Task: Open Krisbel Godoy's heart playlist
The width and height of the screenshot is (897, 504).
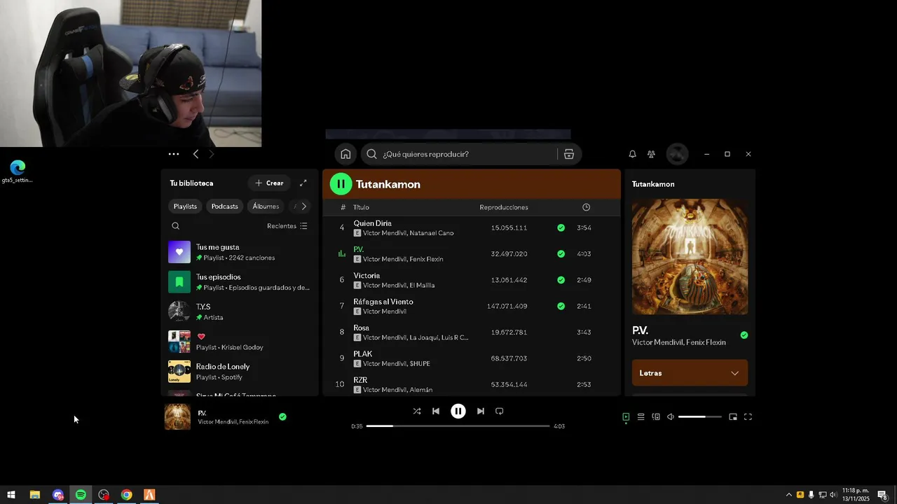Action: [240, 342]
